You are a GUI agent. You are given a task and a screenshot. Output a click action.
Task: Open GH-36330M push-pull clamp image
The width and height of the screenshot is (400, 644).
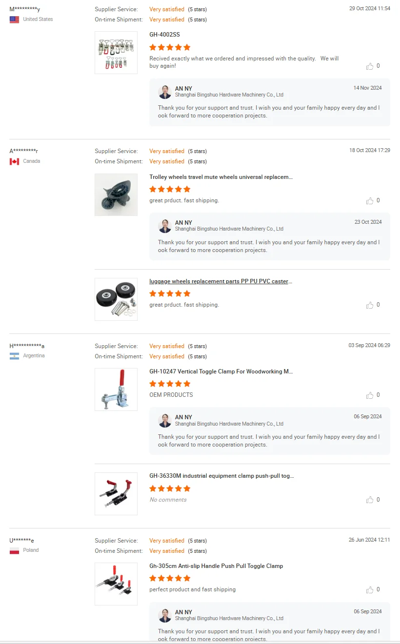(x=116, y=493)
